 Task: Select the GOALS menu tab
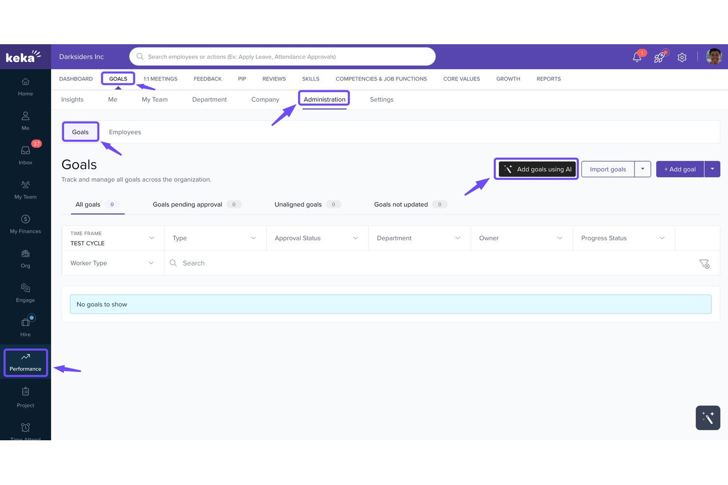pos(118,79)
